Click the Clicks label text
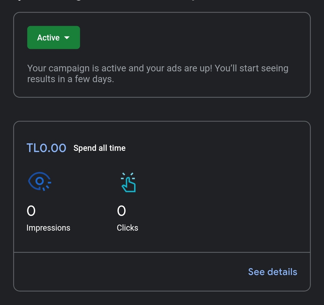The image size is (324, 305). 127,228
